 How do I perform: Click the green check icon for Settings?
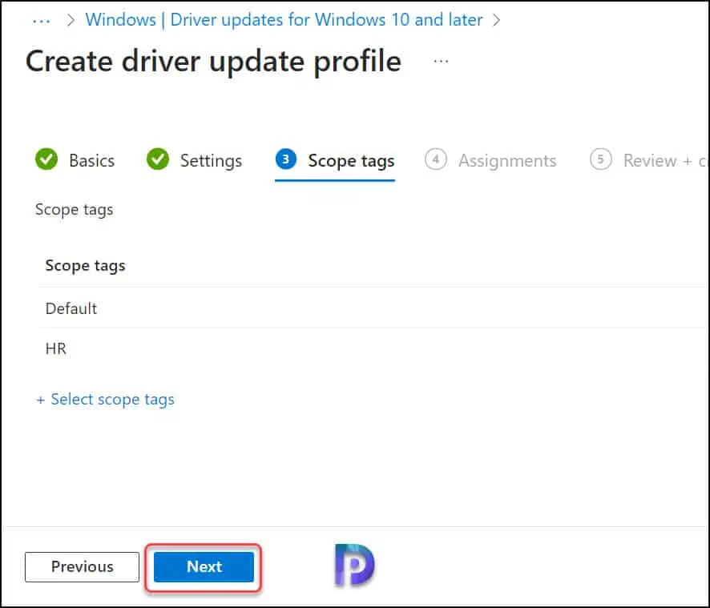[x=158, y=159]
